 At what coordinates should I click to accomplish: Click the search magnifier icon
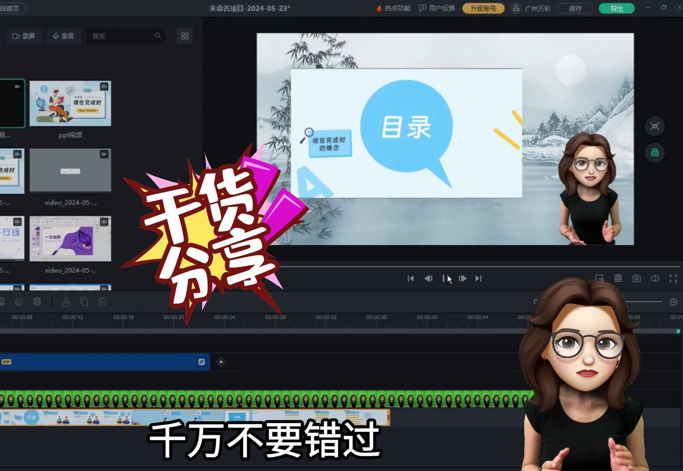click(158, 36)
